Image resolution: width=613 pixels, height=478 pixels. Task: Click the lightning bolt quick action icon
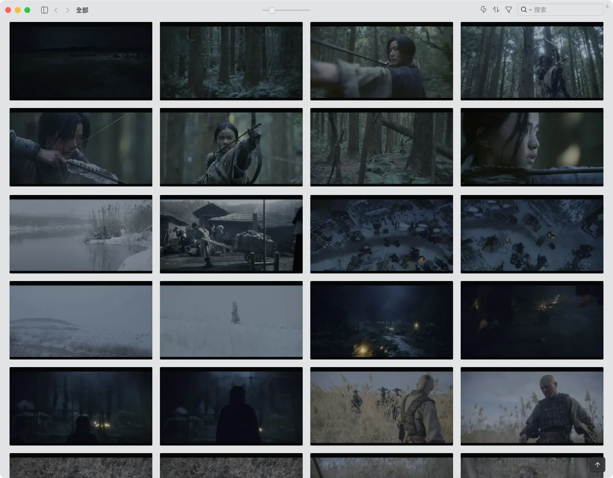point(483,10)
